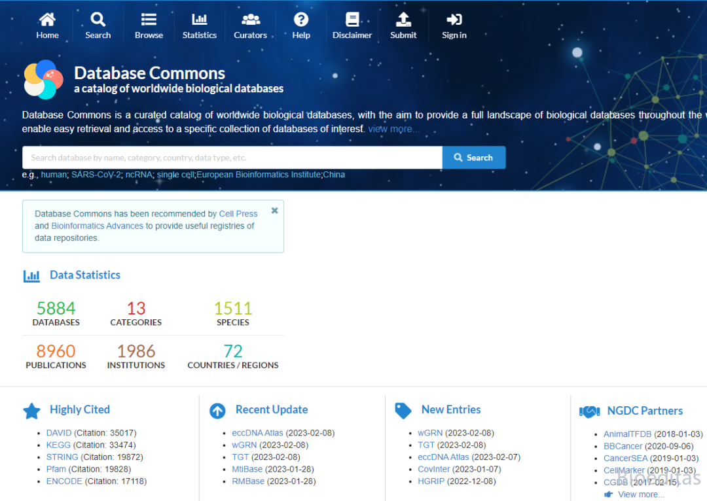This screenshot has height=501, width=707.
Task: Click the Curators people icon
Action: (250, 20)
